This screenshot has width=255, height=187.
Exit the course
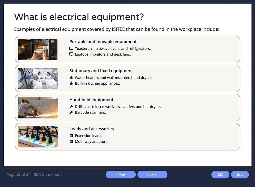(240, 175)
